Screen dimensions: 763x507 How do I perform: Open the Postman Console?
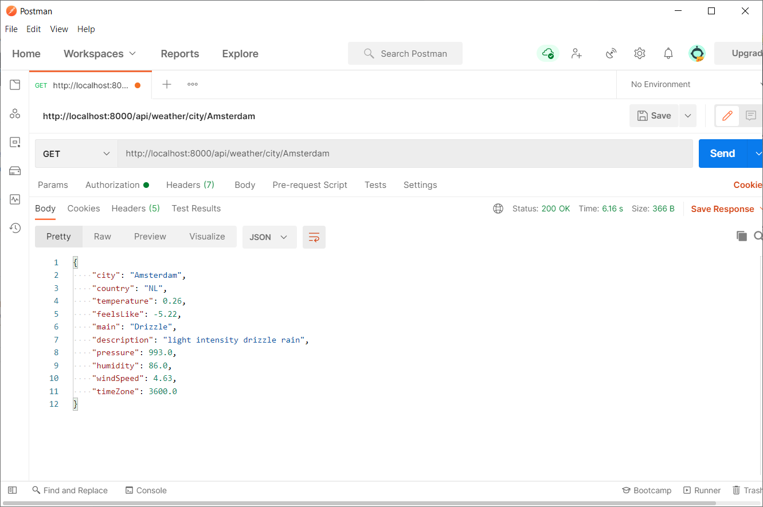tap(146, 490)
